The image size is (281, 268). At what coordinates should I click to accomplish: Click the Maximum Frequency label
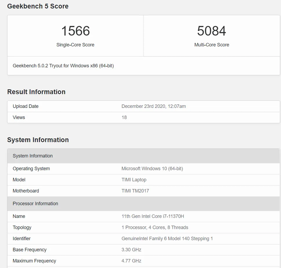click(x=34, y=261)
